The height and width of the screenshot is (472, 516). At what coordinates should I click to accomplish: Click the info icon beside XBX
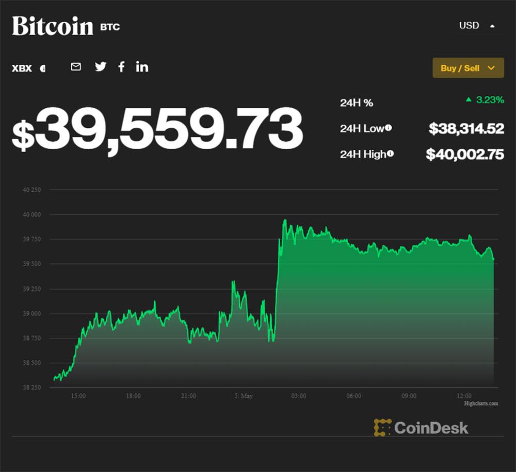(42, 68)
